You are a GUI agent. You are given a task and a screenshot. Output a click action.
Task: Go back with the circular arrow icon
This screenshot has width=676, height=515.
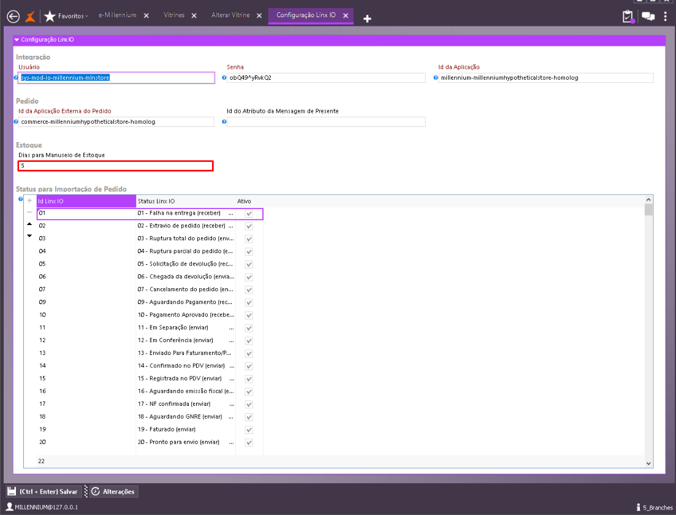(13, 17)
